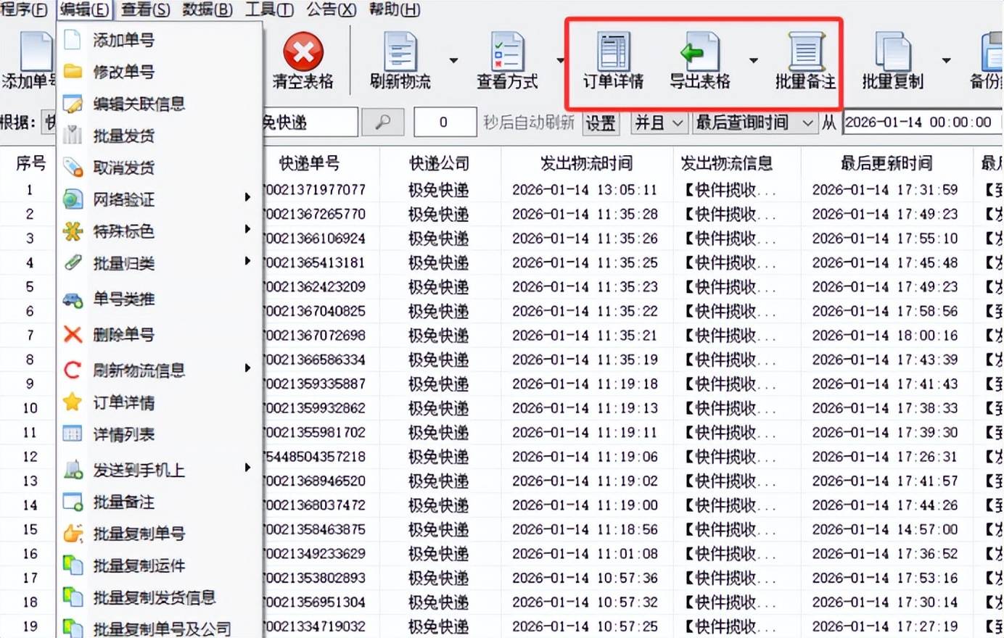Viewport: 1004px width, 638px height.
Task: Click the 设置 auto-refresh button
Action: [x=601, y=123]
